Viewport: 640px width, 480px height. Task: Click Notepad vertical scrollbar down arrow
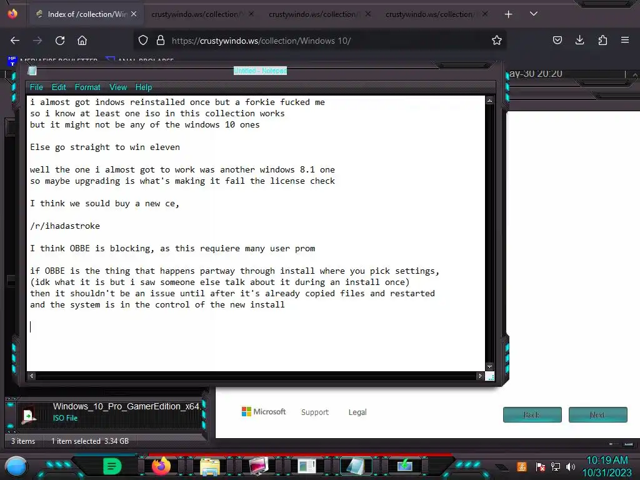pyautogui.click(x=489, y=366)
